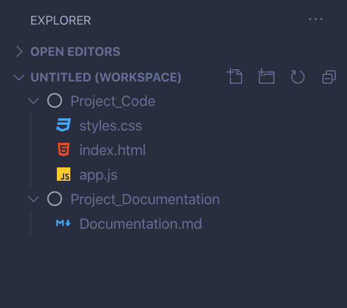This screenshot has width=347, height=308.
Task: Click the circle icon beside Project_Documentation
Action: point(55,199)
